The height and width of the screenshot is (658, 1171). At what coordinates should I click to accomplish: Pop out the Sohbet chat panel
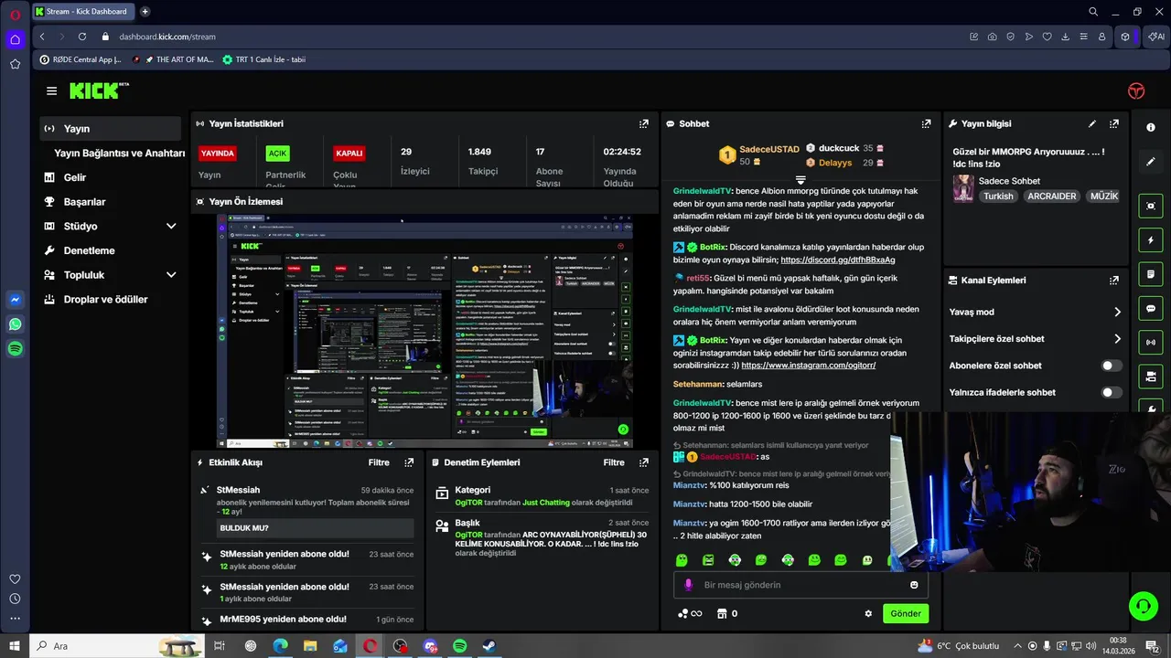[x=926, y=123]
